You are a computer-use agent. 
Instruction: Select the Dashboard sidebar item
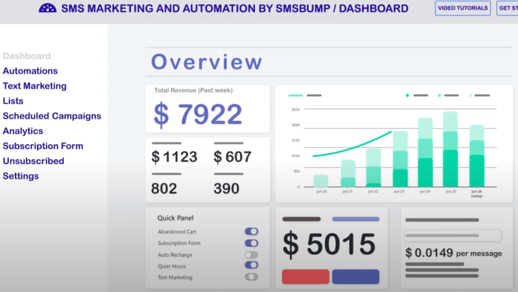point(27,56)
